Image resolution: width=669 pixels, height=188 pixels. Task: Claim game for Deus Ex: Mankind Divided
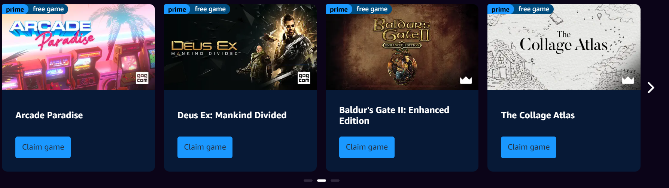pos(205,147)
